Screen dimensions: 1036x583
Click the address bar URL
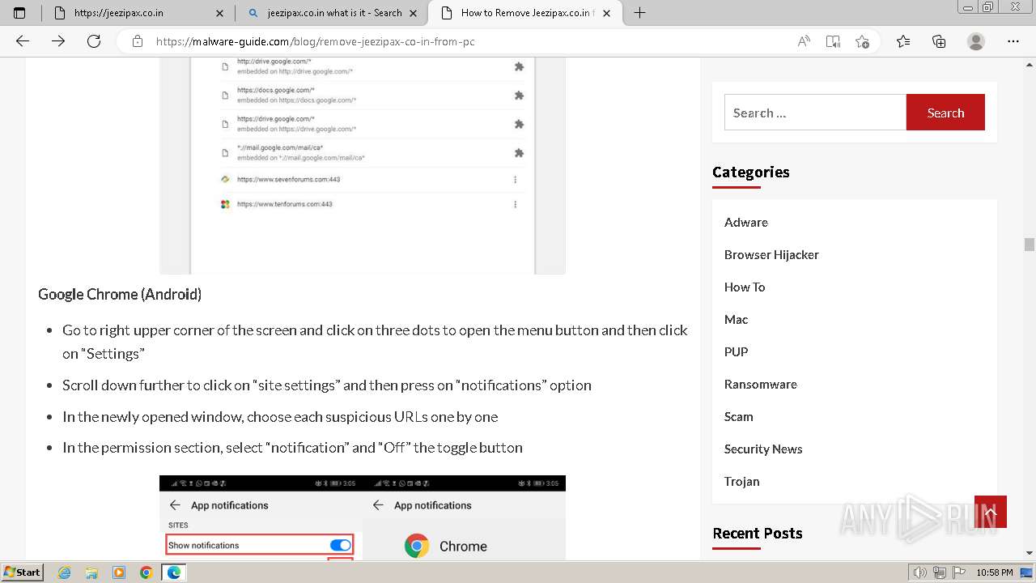click(316, 41)
